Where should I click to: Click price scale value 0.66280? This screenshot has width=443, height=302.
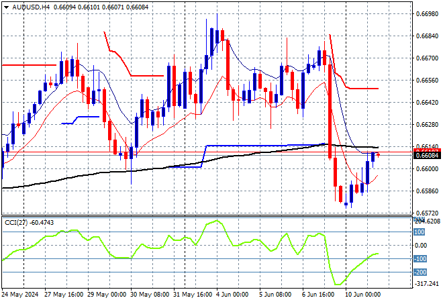tap(427, 125)
